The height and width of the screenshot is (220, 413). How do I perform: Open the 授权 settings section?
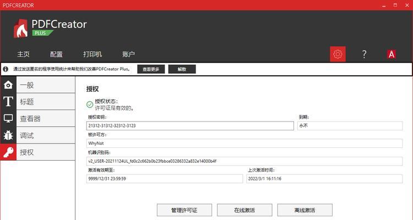(x=46, y=152)
